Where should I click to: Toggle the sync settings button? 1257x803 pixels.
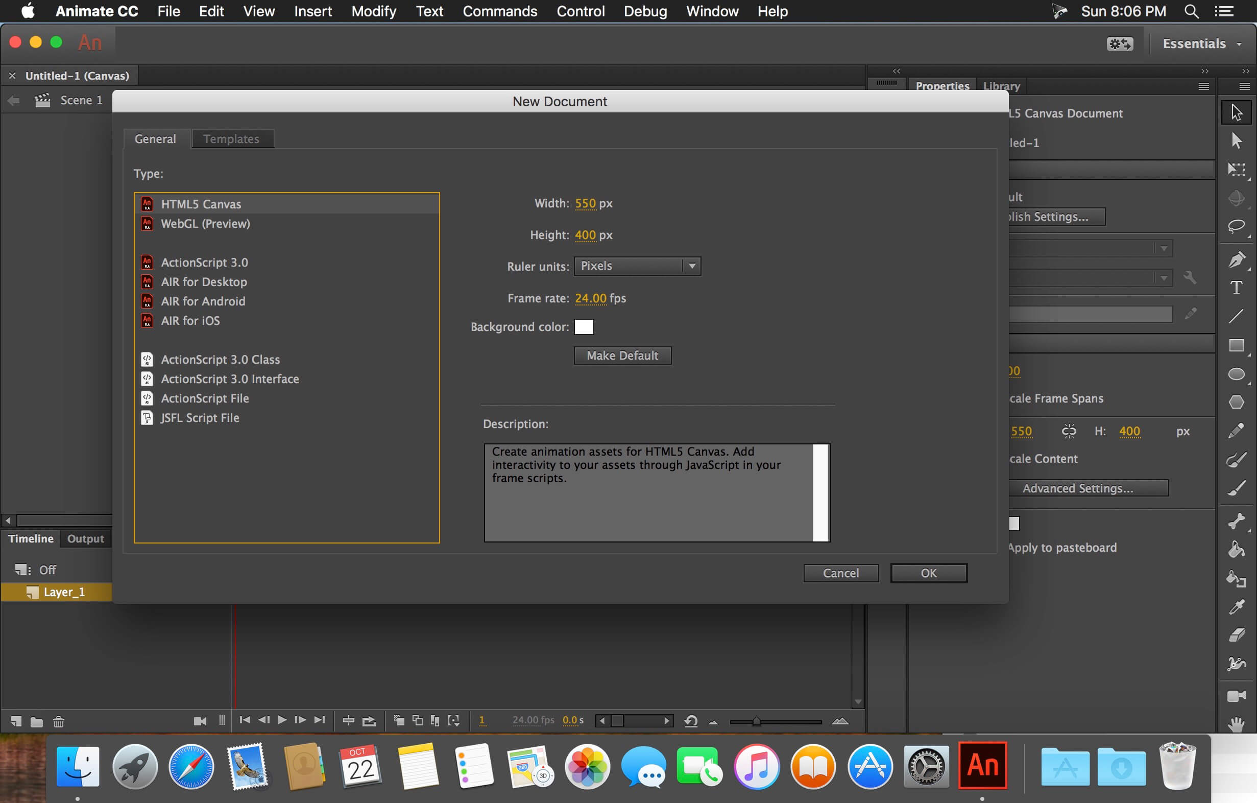pos(1119,43)
